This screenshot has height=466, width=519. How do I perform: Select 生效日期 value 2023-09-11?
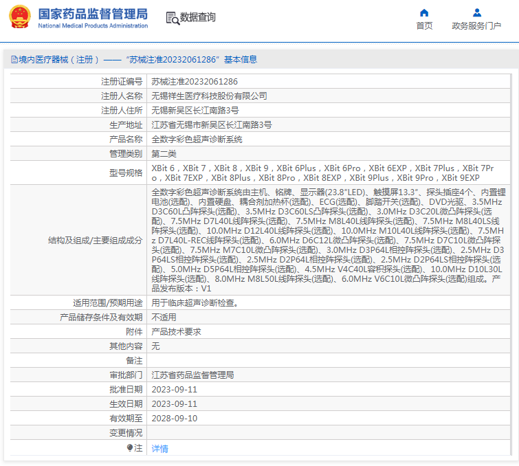pyautogui.click(x=174, y=403)
